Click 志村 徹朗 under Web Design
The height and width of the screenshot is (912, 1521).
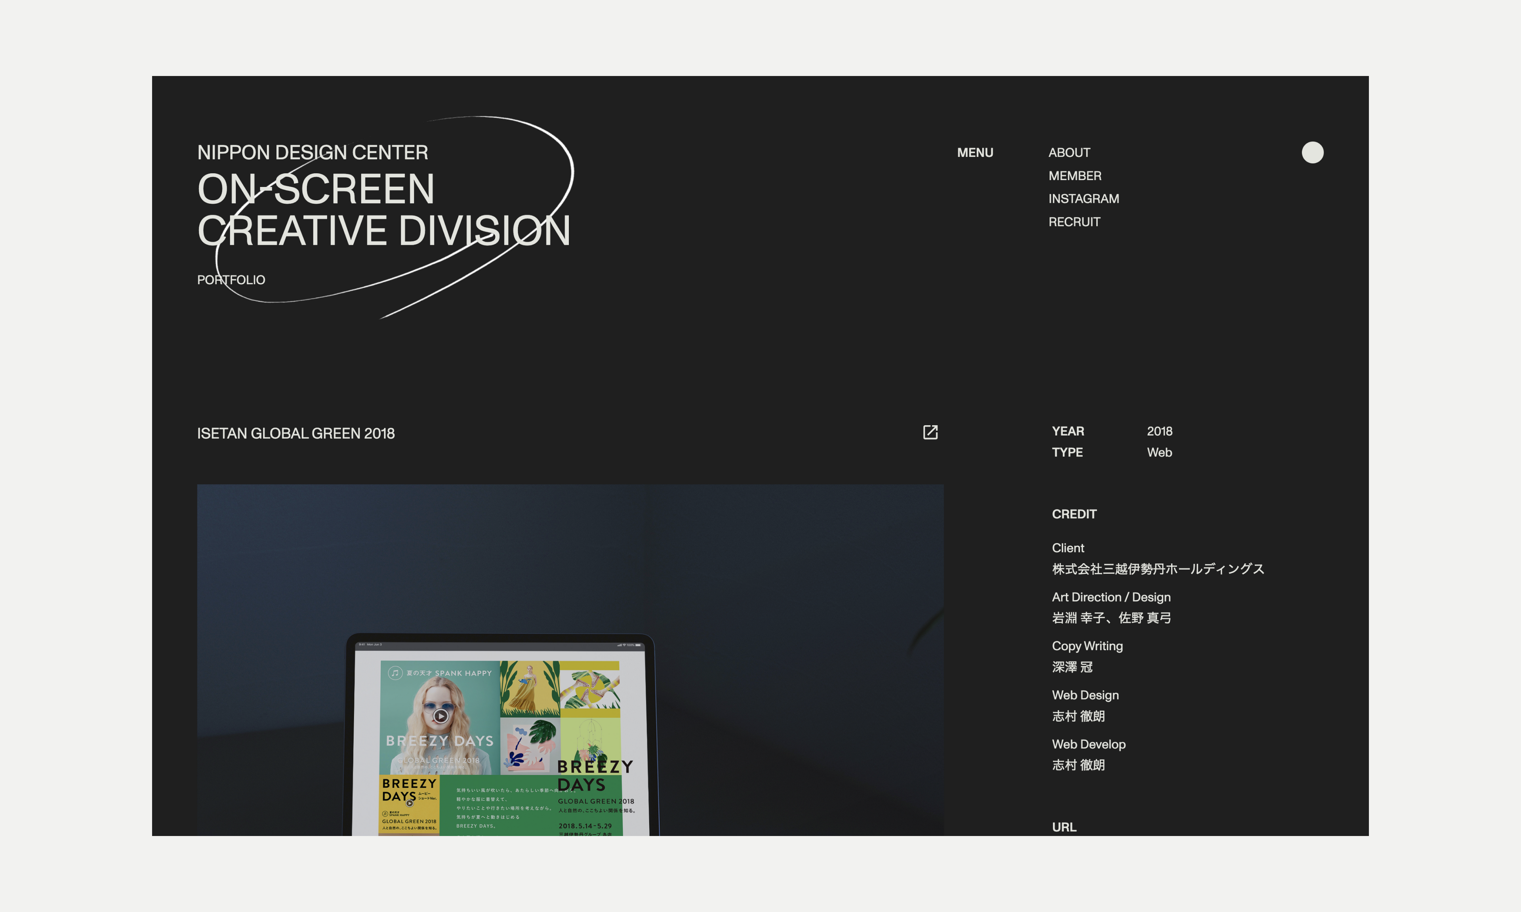(x=1078, y=716)
